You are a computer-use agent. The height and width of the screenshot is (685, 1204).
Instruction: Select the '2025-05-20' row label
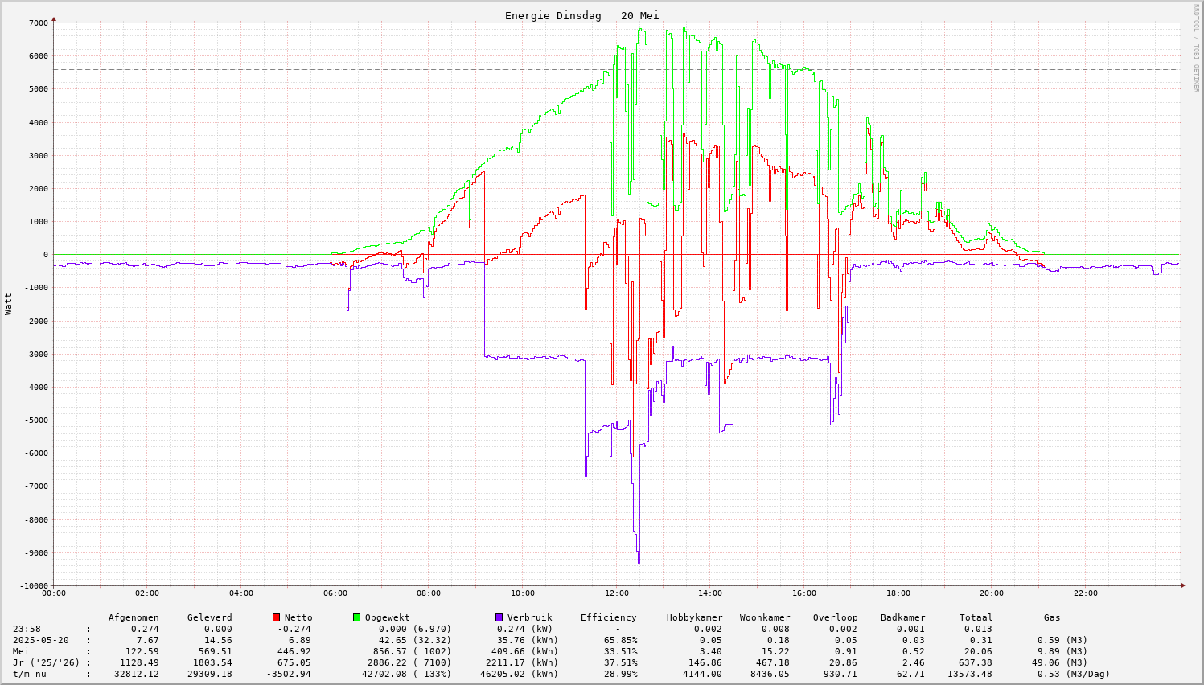pos(40,640)
